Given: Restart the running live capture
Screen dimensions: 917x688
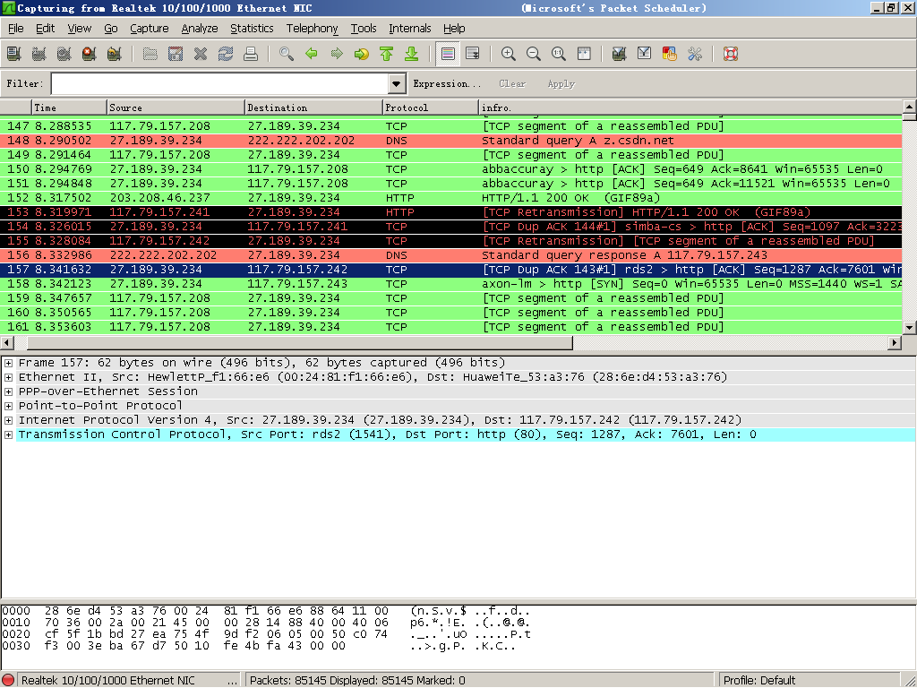Looking at the screenshot, I should (x=114, y=54).
